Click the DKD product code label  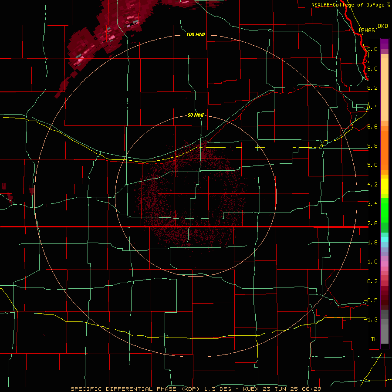383,26
